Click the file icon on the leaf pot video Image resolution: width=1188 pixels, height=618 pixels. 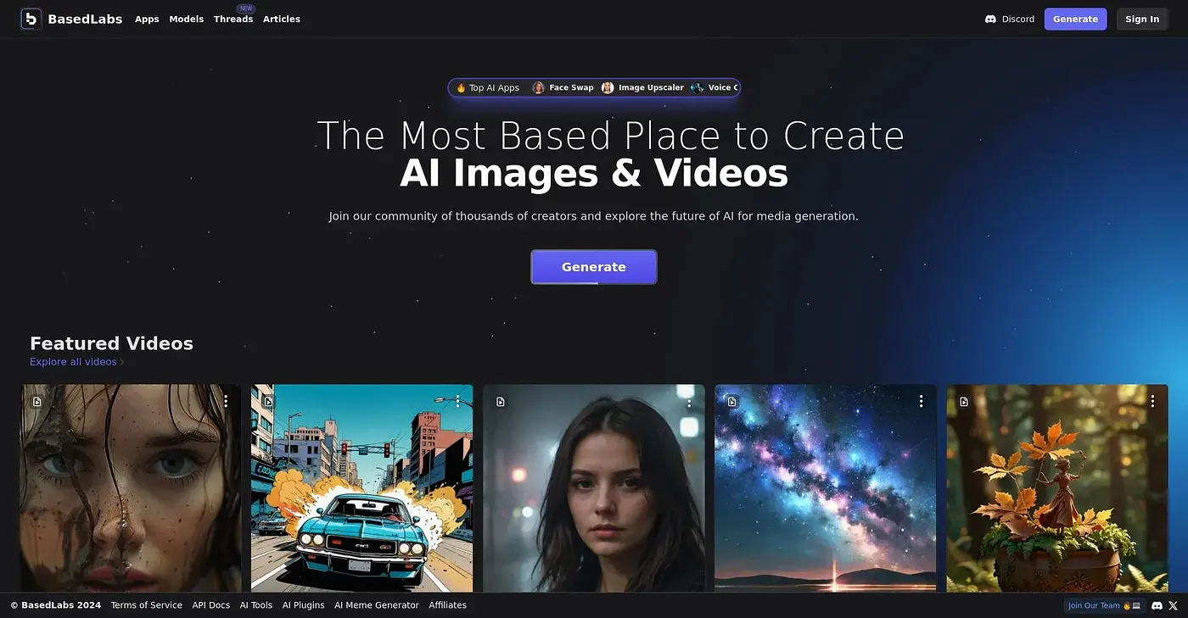(964, 402)
